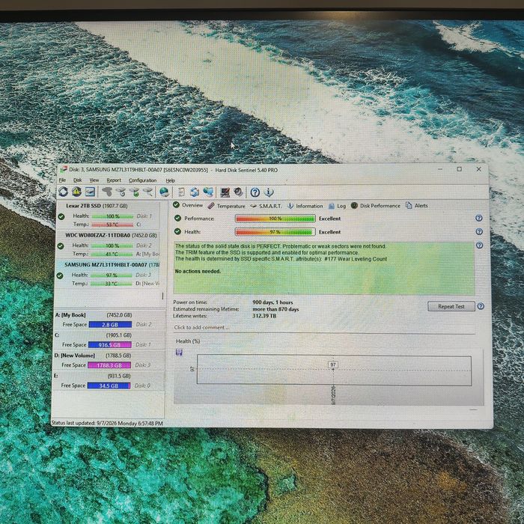Image resolution: width=524 pixels, height=524 pixels.
Task: Select the A: [My Book] volume
Action: click(x=109, y=320)
